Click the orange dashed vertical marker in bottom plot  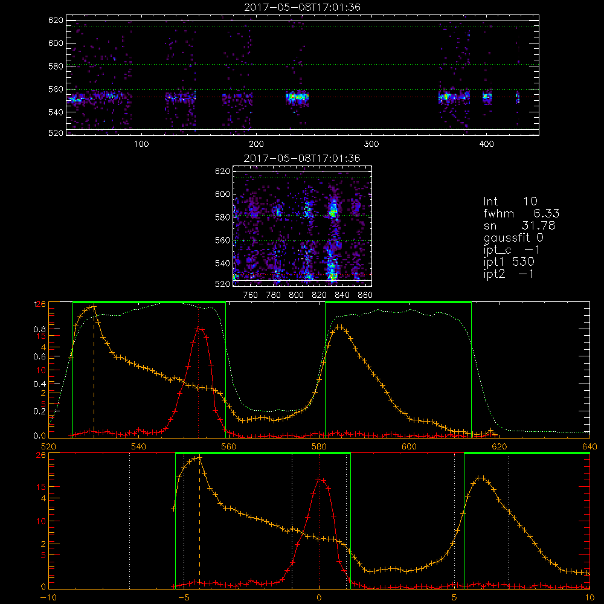pos(199,523)
